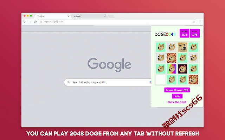Click the browser forward arrow
This screenshot has width=225, height=140.
(x=30, y=22)
